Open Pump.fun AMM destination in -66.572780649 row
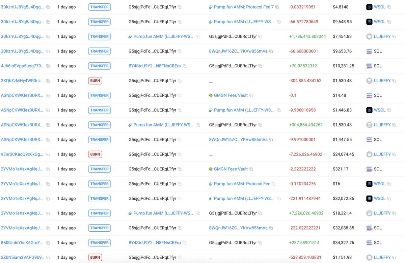Viewport: 405px width, 263px height. 244,22
